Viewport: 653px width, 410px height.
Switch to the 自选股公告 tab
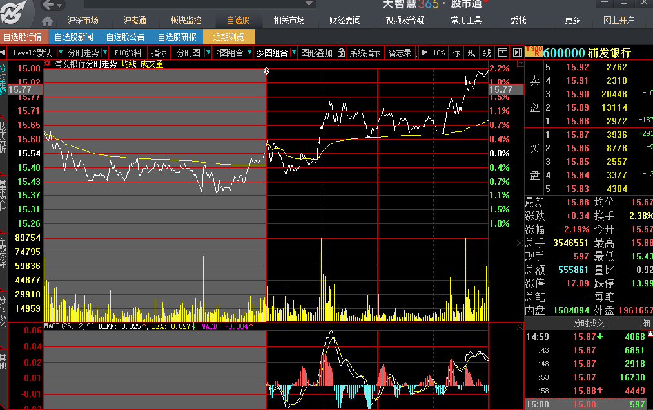(x=125, y=37)
